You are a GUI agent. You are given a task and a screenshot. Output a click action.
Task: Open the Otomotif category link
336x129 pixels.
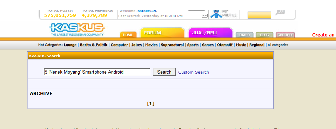[x=225, y=45]
